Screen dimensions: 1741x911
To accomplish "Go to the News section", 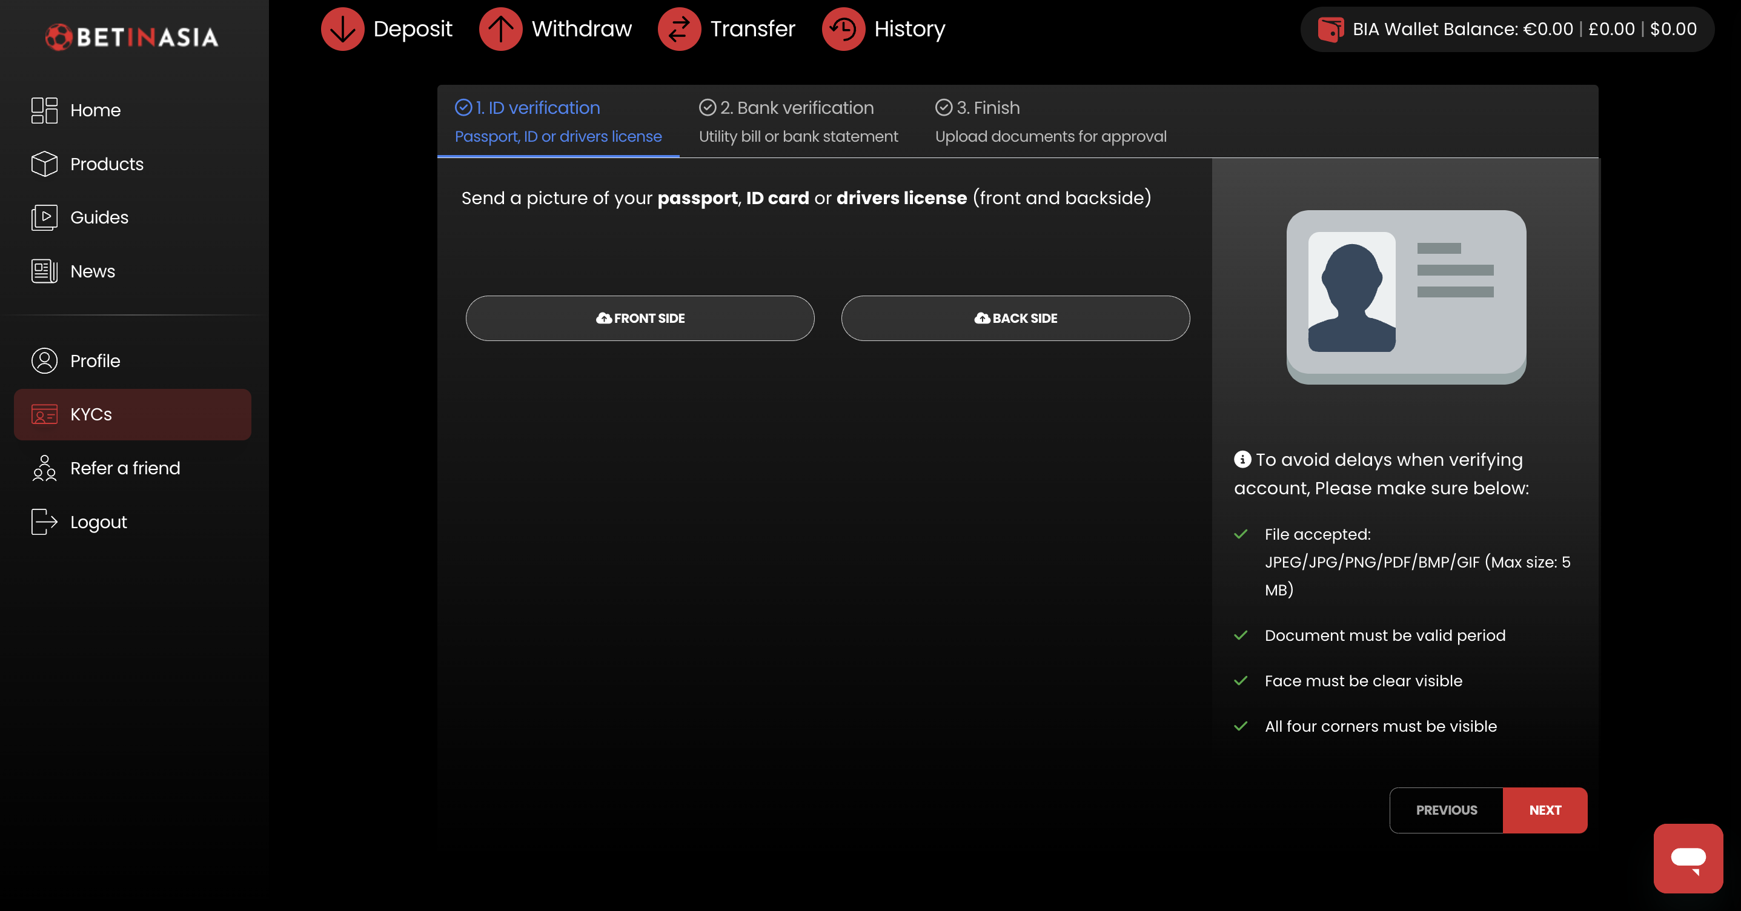I will (x=93, y=272).
